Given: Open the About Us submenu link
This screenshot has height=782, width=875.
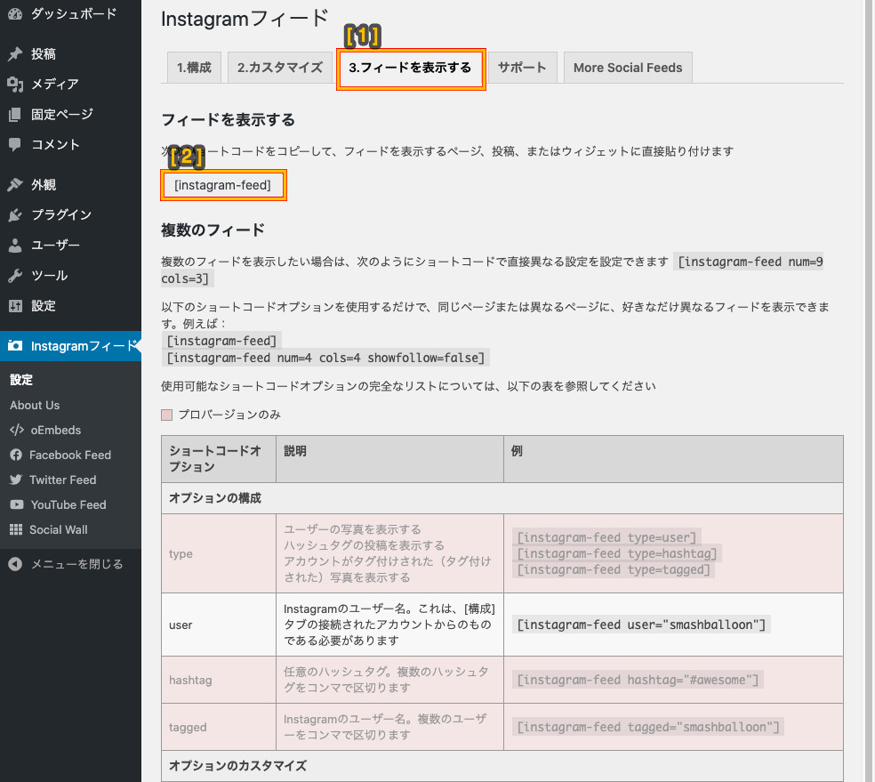Looking at the screenshot, I should coord(35,405).
